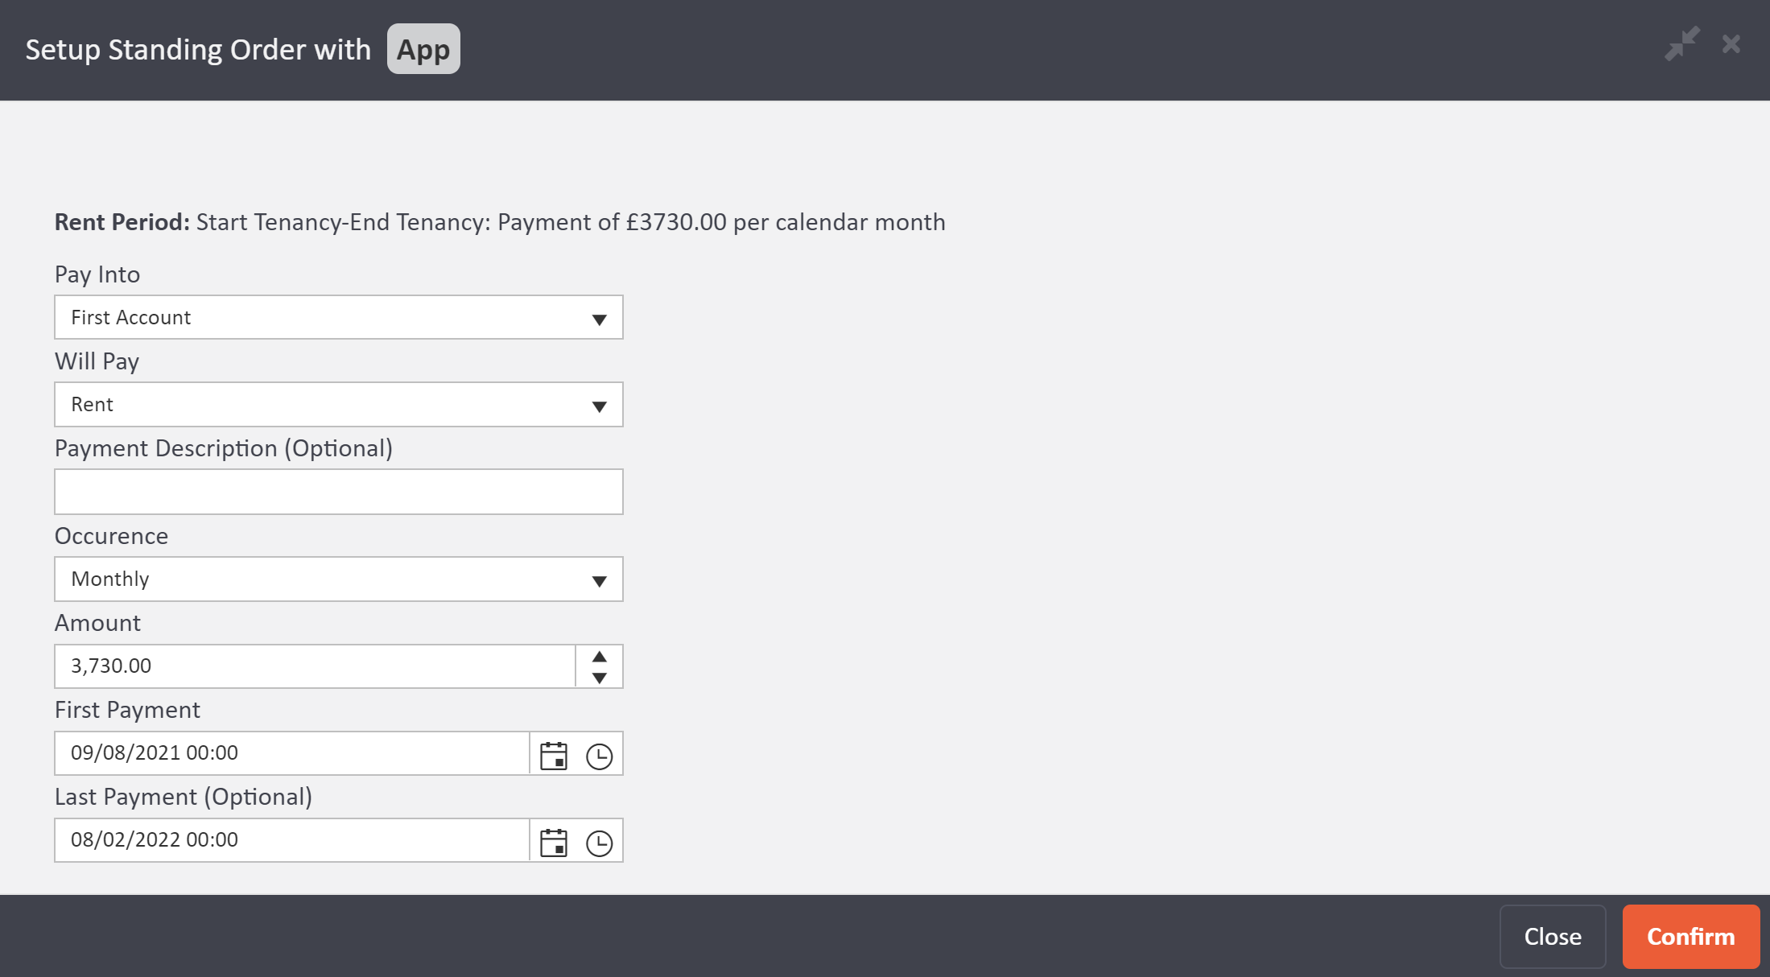Expand the Pay Into dropdown

[599, 319]
